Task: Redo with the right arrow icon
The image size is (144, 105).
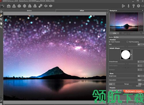Action: (51, 6)
